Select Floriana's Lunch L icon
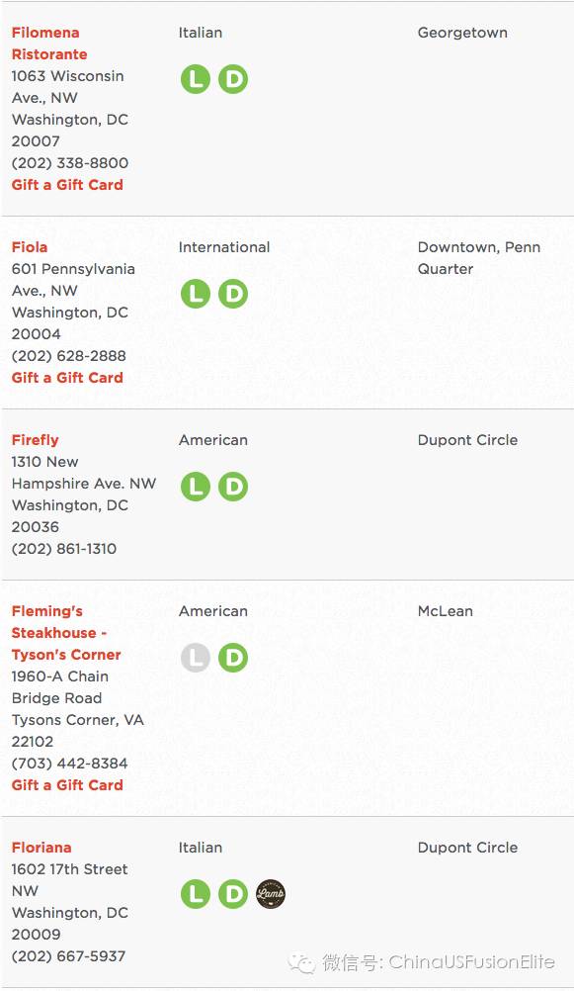The image size is (574, 991). click(x=196, y=894)
